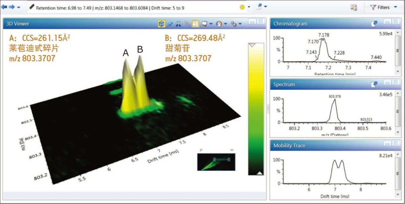The height and width of the screenshot is (204, 405).
Task: Minimize the Chromatogram panel
Action: coord(387,21)
